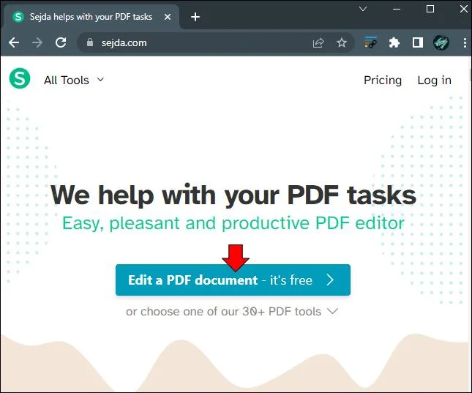Image resolution: width=472 pixels, height=393 pixels.
Task: Open the Chrome three-dot menu
Action: click(x=465, y=42)
